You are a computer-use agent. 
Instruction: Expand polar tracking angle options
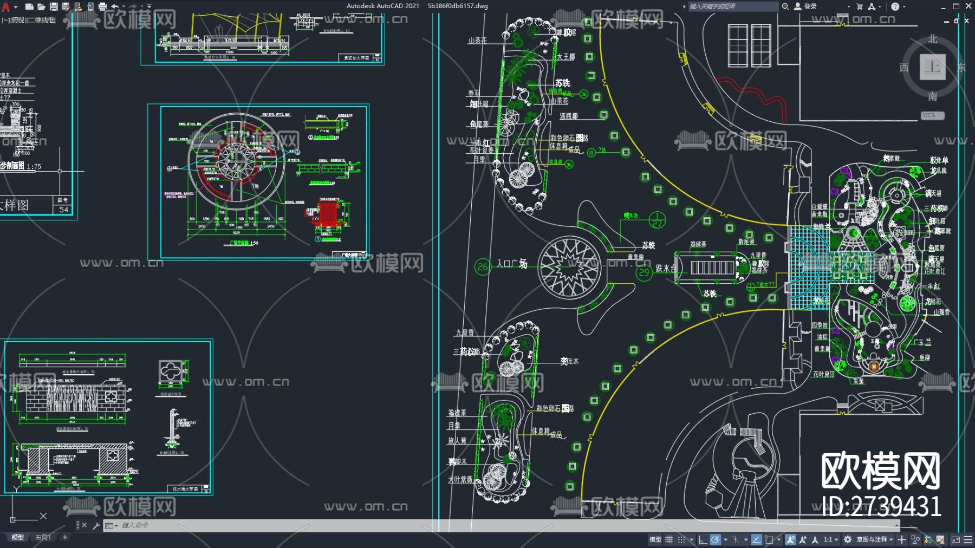[x=726, y=539]
